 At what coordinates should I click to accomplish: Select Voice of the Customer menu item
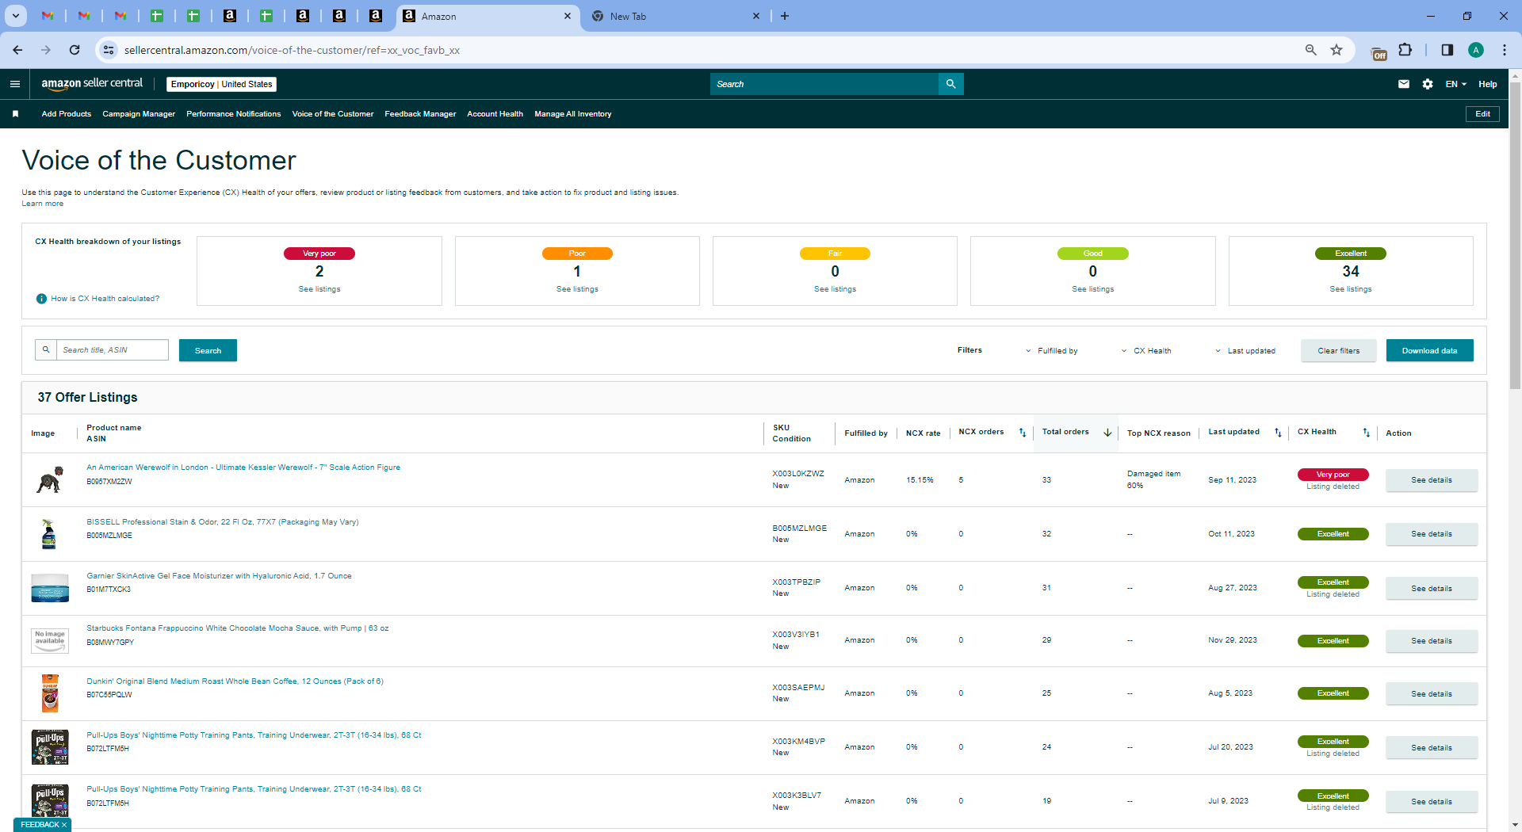coord(333,114)
